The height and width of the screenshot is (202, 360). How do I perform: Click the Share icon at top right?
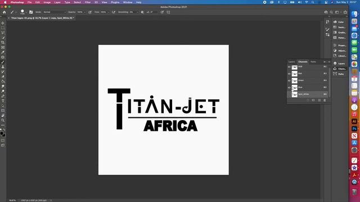pyautogui.click(x=345, y=12)
